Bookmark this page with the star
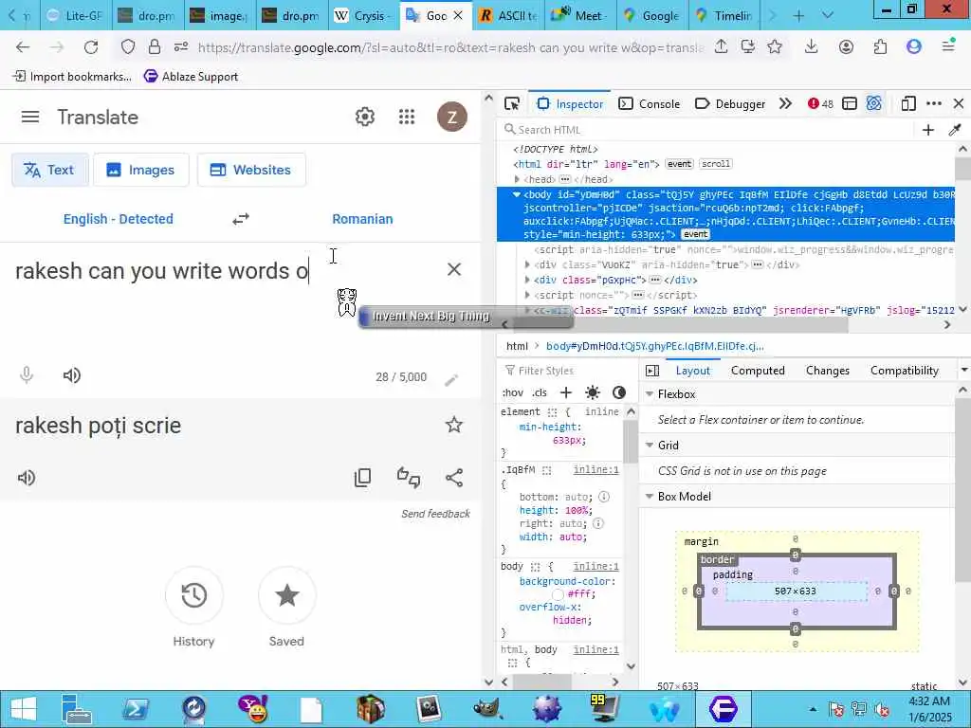971x728 pixels. [775, 47]
